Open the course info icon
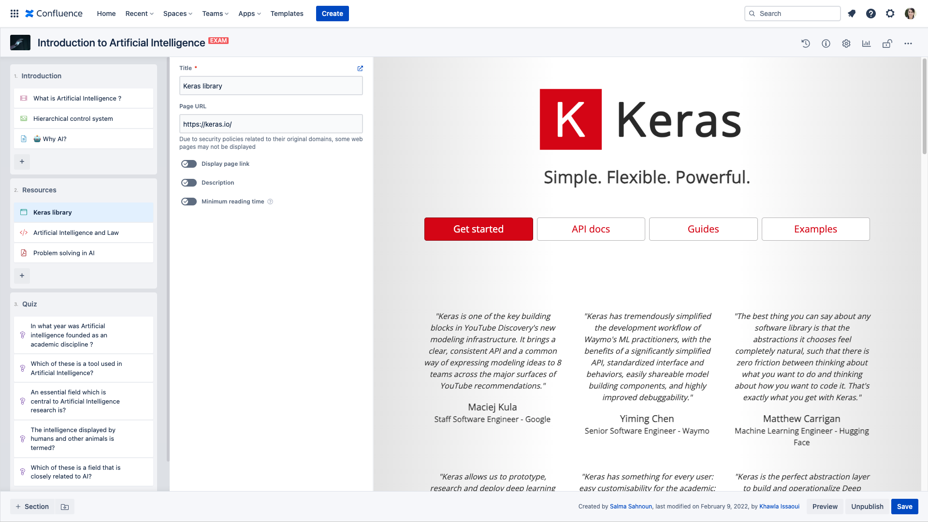The image size is (928, 522). 826,43
